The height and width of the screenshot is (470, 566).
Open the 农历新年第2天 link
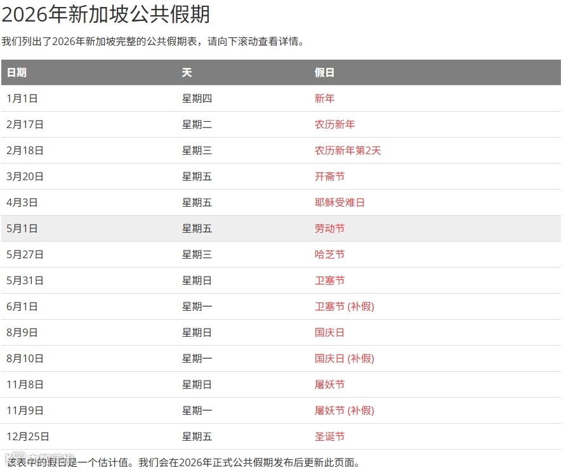(x=348, y=150)
